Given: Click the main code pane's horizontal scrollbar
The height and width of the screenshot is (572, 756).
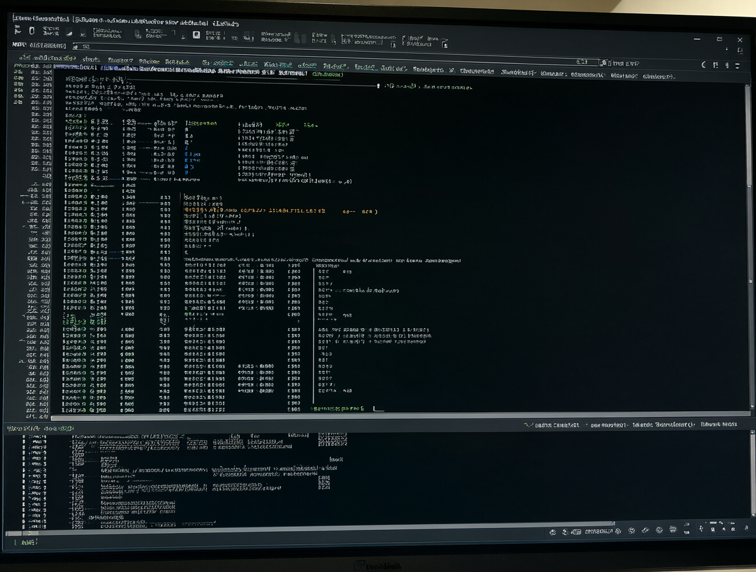Looking at the screenshot, I should point(400,417).
